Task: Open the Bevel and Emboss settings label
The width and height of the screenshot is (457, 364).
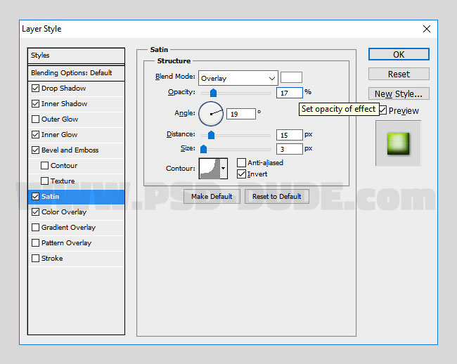Action: (x=70, y=150)
